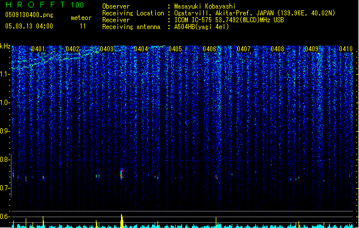
Task: Click the 0.7 kHz frequency axis label
Action: click(5, 188)
